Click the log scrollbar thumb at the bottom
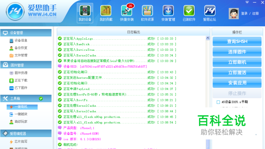The height and width of the screenshot is (149, 265). tap(208, 144)
